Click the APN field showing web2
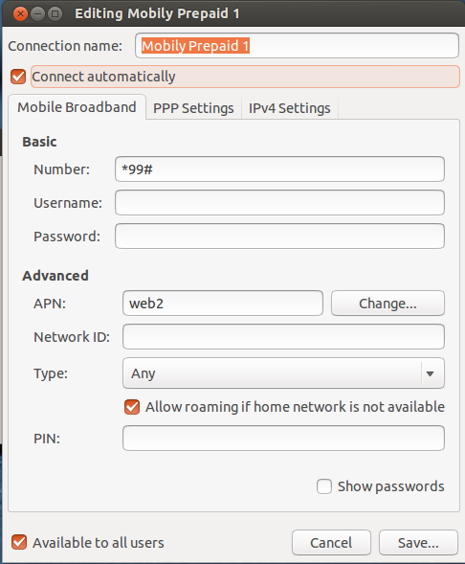Screen dimensions: 465x564 [x=223, y=304]
